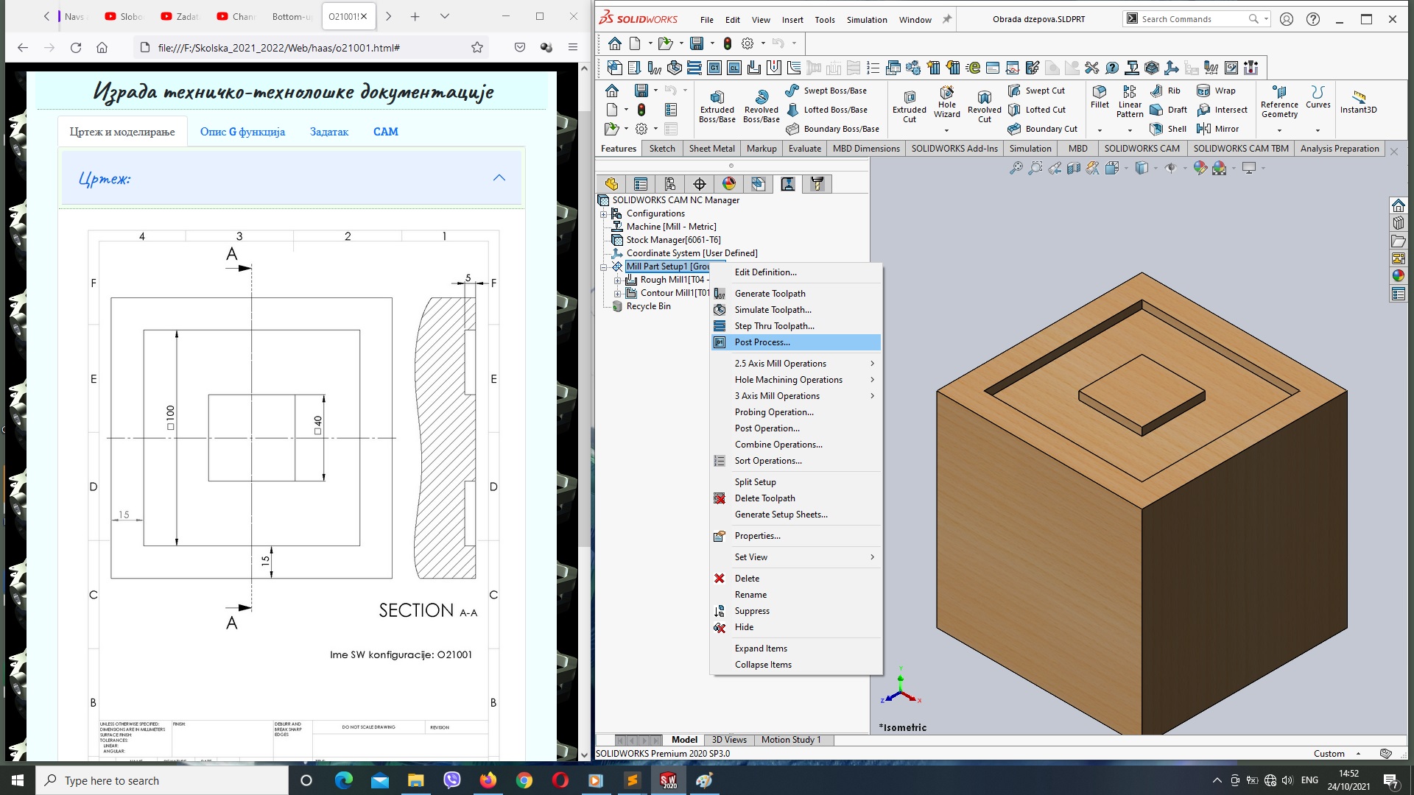Open 2.5 Axis Mill Operations submenu
The width and height of the screenshot is (1414, 795).
point(796,364)
